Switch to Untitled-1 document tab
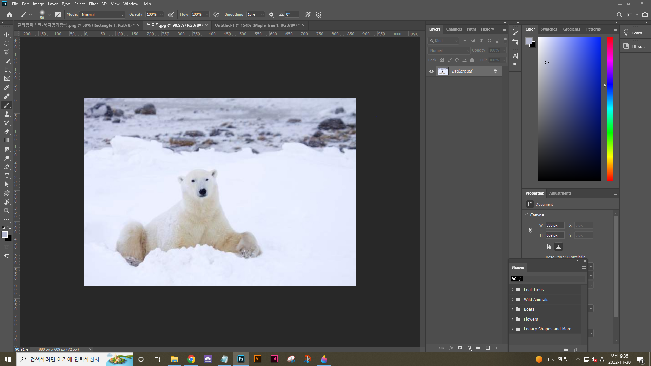 click(x=257, y=25)
